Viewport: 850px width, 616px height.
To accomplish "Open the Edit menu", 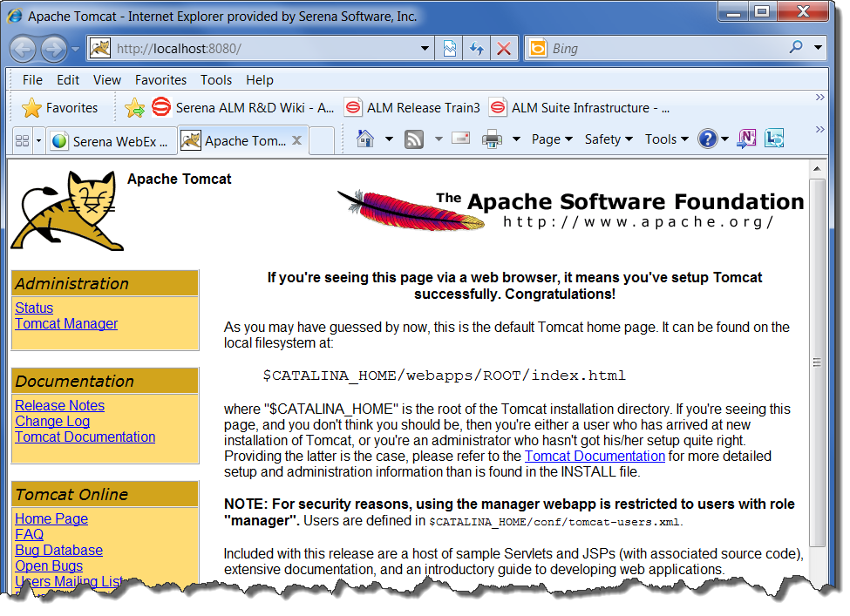I will (x=68, y=80).
